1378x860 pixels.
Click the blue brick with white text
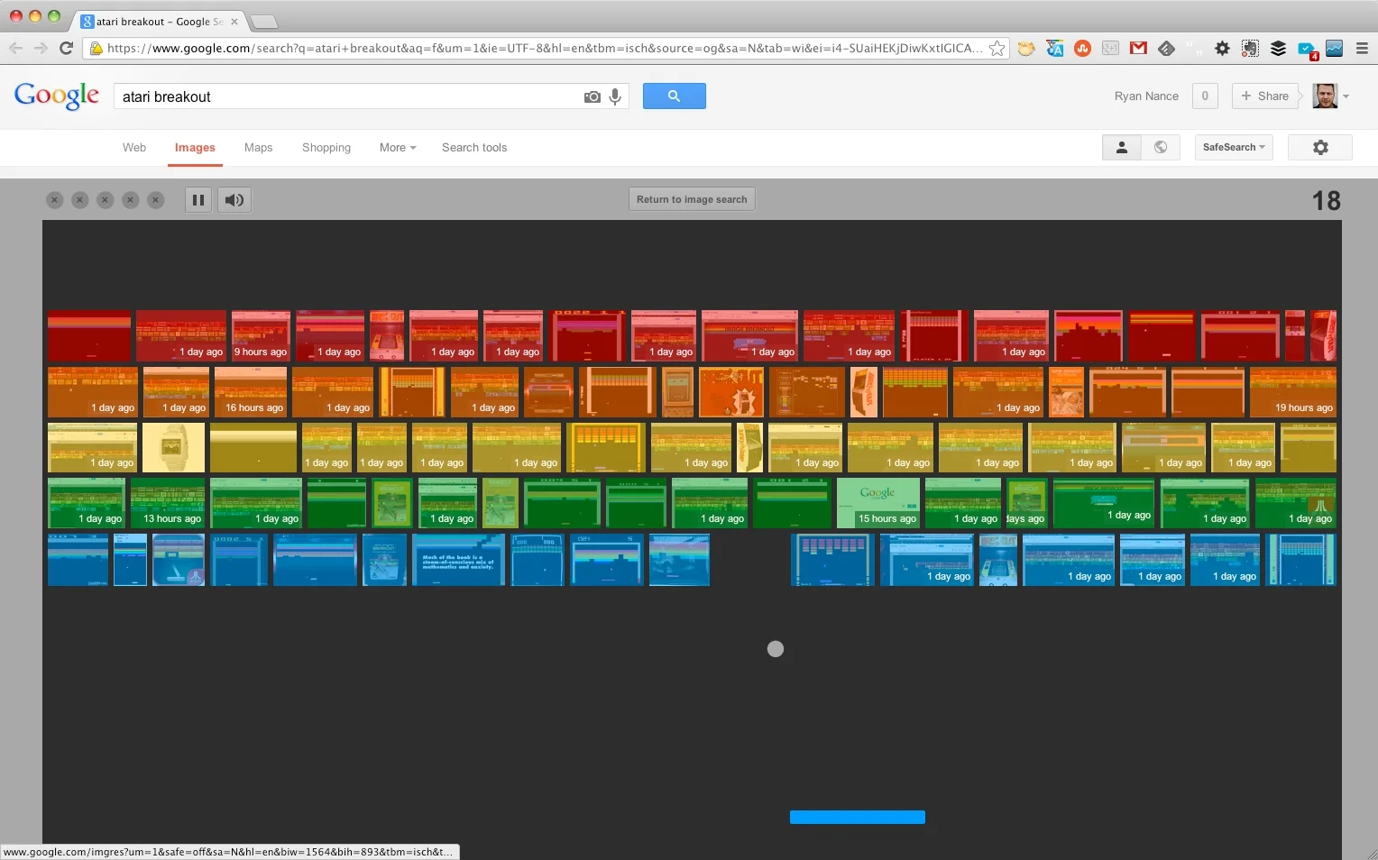pyautogui.click(x=458, y=560)
